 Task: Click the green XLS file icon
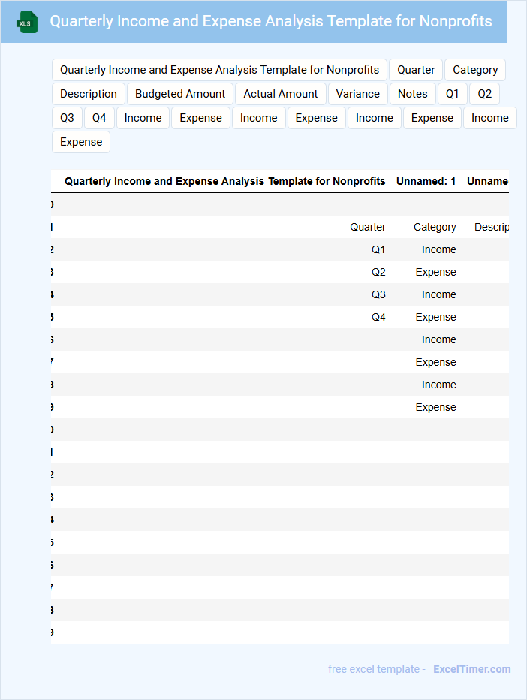click(27, 22)
